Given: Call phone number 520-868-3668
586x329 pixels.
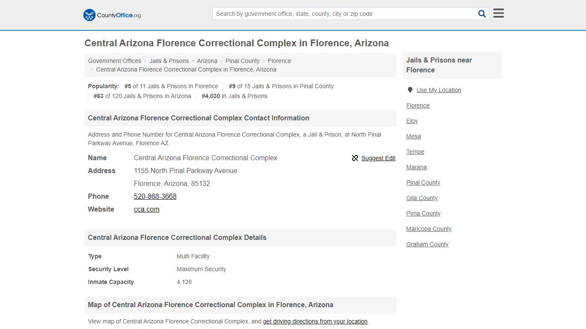Looking at the screenshot, I should point(155,196).
